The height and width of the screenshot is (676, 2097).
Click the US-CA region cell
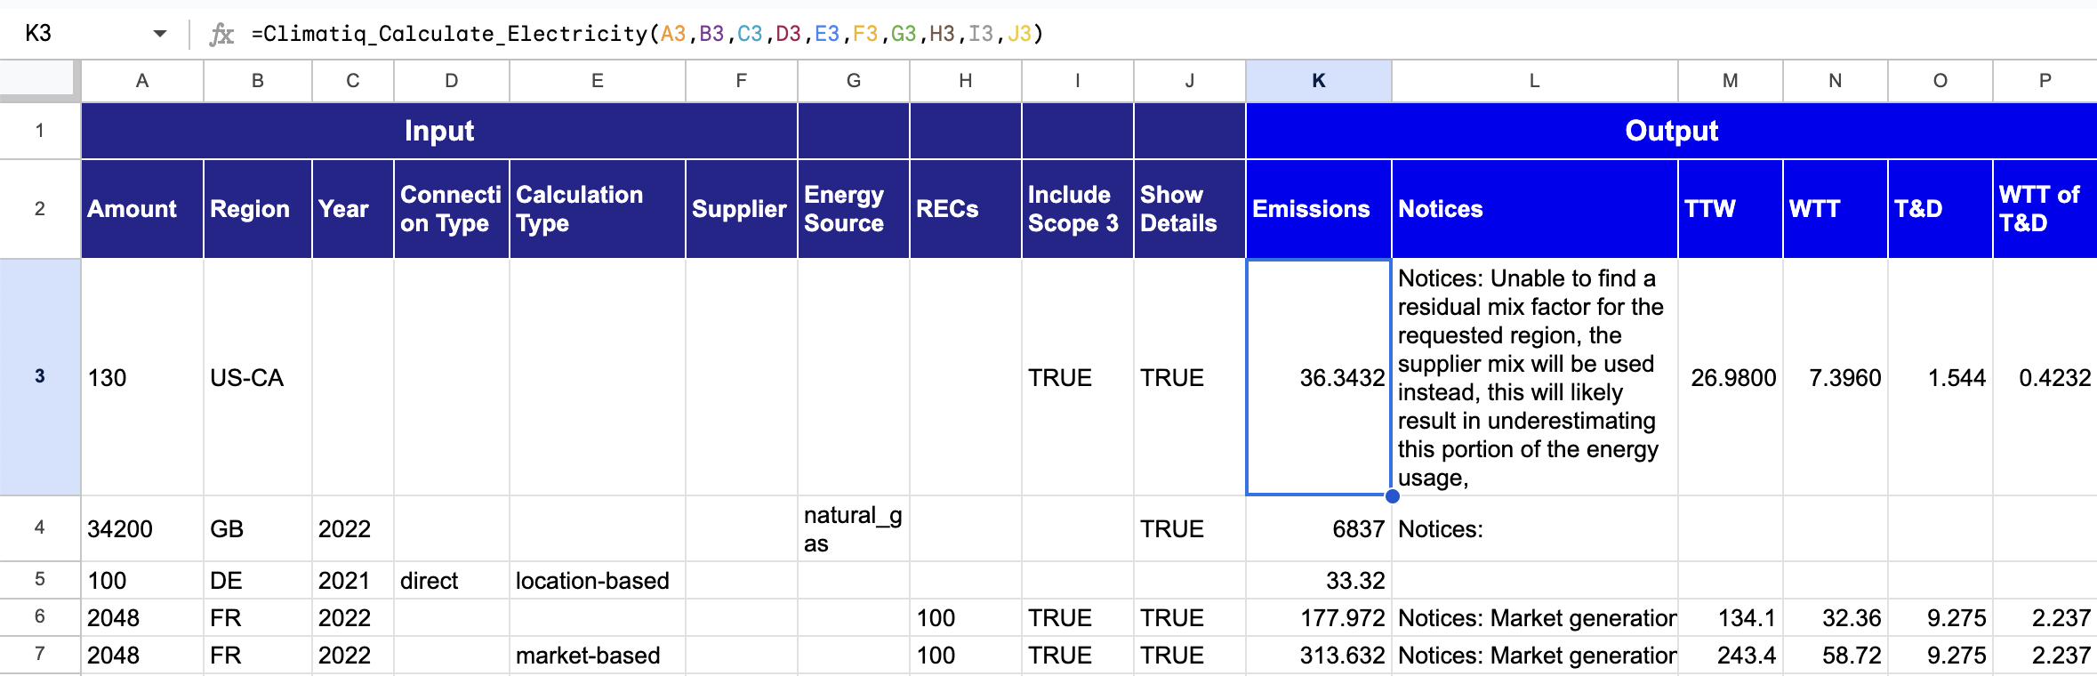(258, 377)
